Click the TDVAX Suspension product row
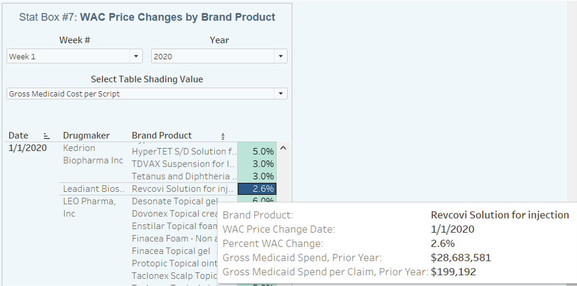Screen dimensions: 577x286 click(184, 164)
